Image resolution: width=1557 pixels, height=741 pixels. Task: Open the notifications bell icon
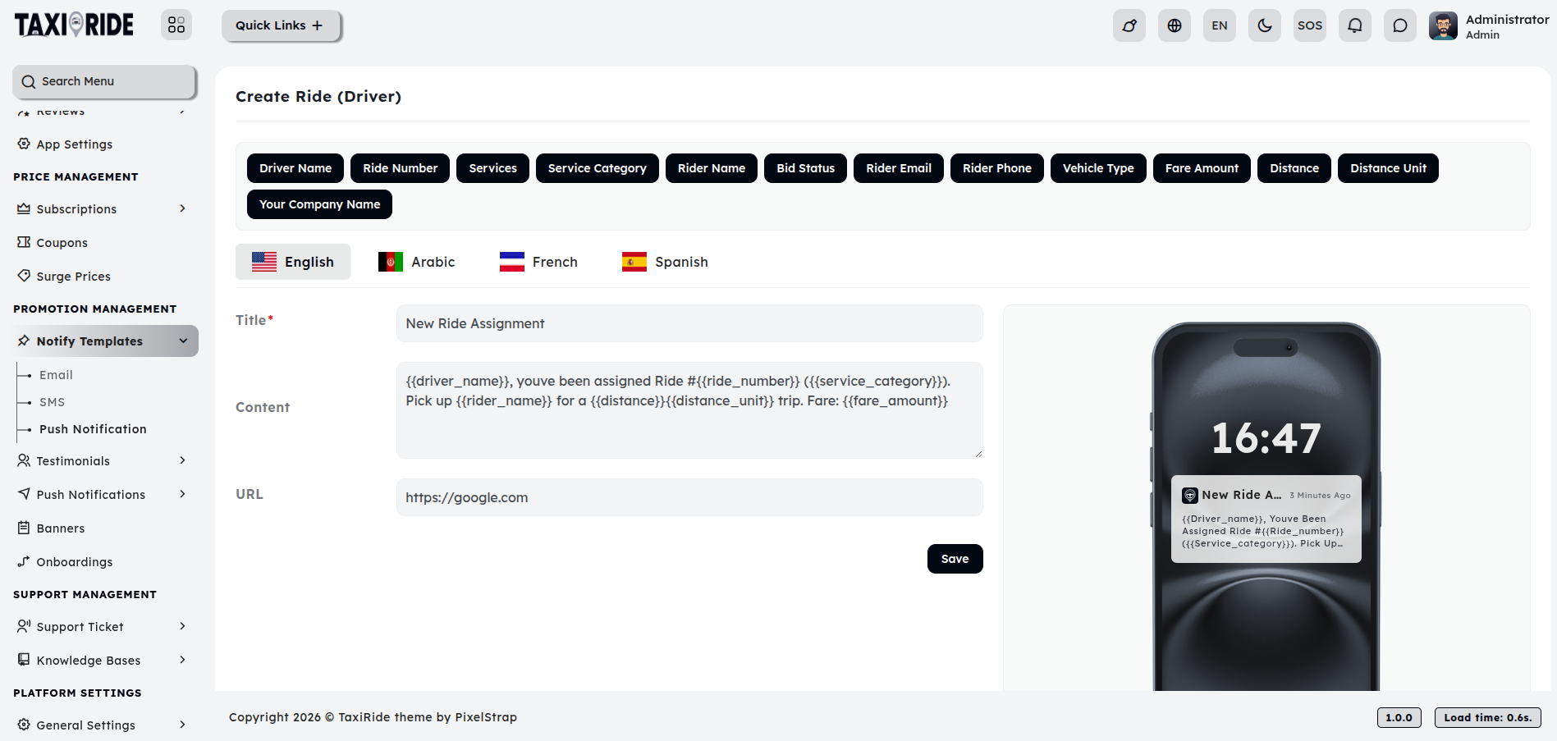(1355, 25)
